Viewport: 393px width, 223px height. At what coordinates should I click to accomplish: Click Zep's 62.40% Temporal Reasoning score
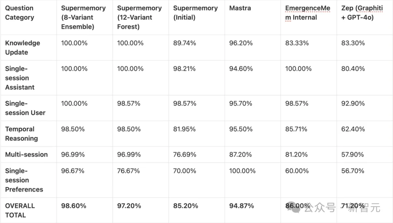click(352, 129)
